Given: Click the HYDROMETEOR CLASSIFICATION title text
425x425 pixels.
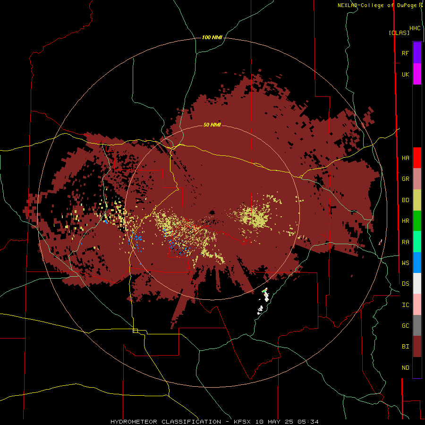Looking at the screenshot, I should (166, 422).
